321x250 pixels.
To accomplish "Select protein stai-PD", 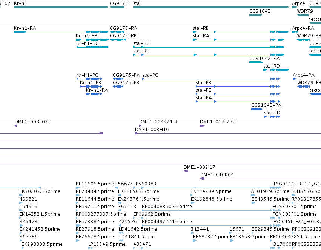I will tap(272, 117).
